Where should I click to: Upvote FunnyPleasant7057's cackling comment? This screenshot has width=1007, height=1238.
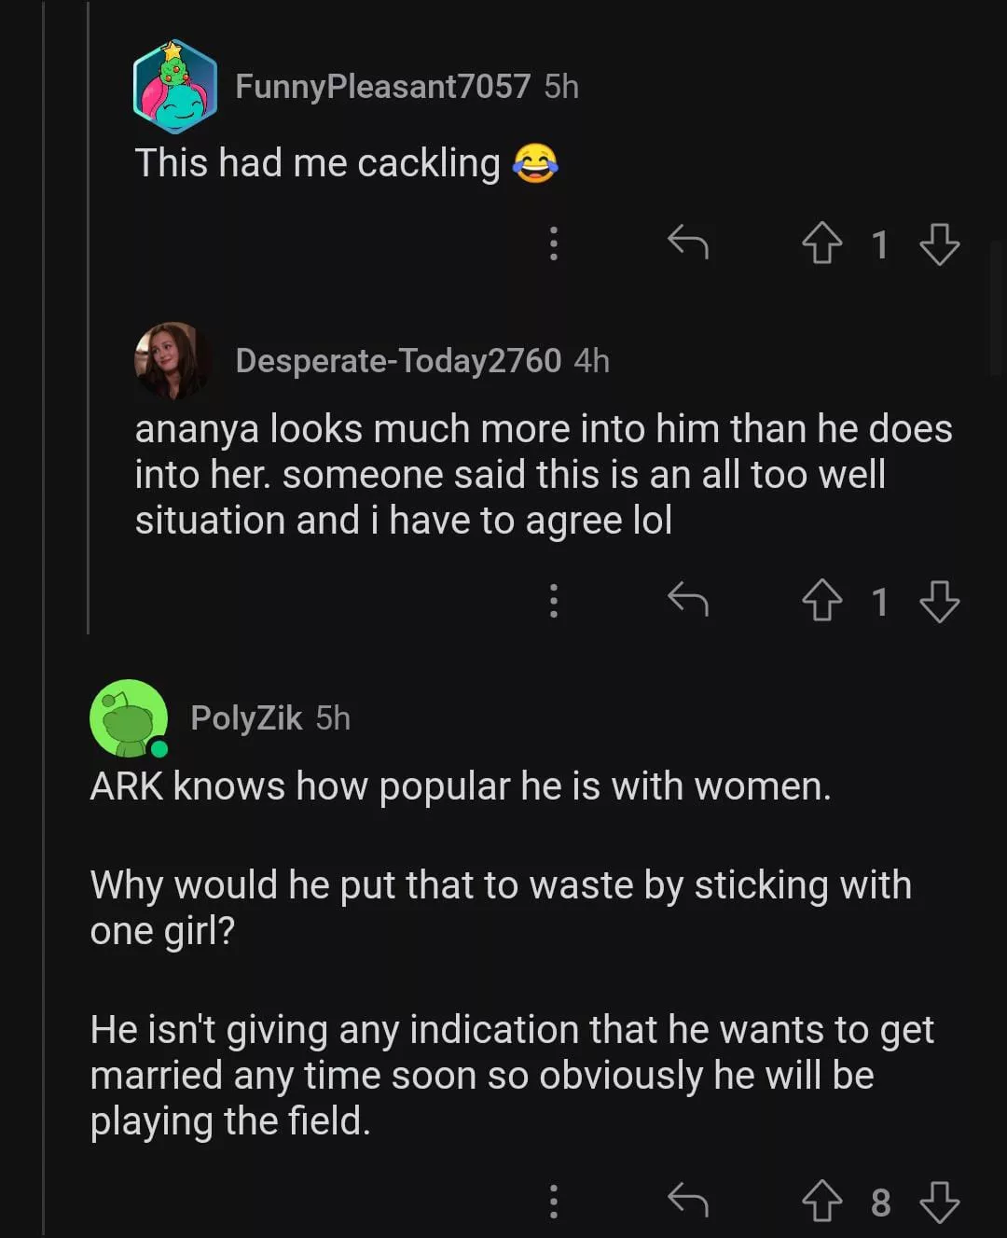821,243
